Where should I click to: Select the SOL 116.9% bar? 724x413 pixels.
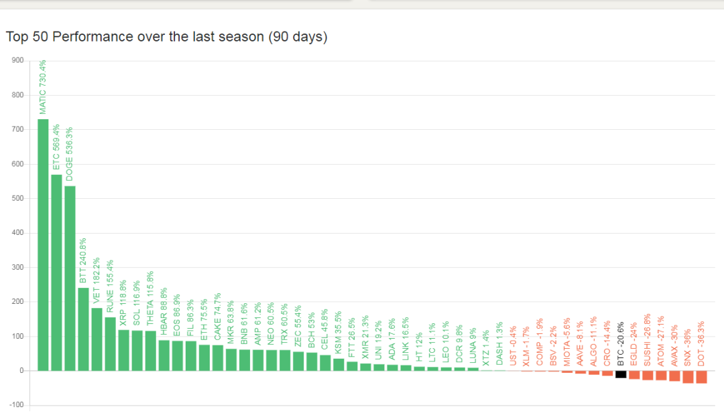click(x=137, y=350)
